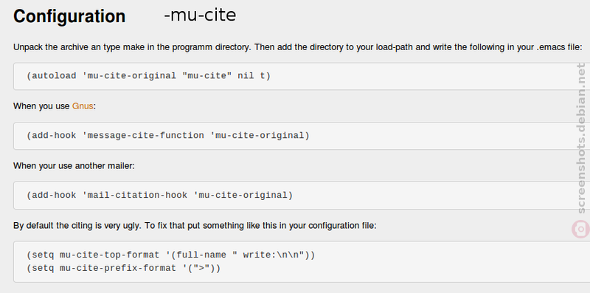Click the setq mu-cite-top-format line

click(170, 255)
